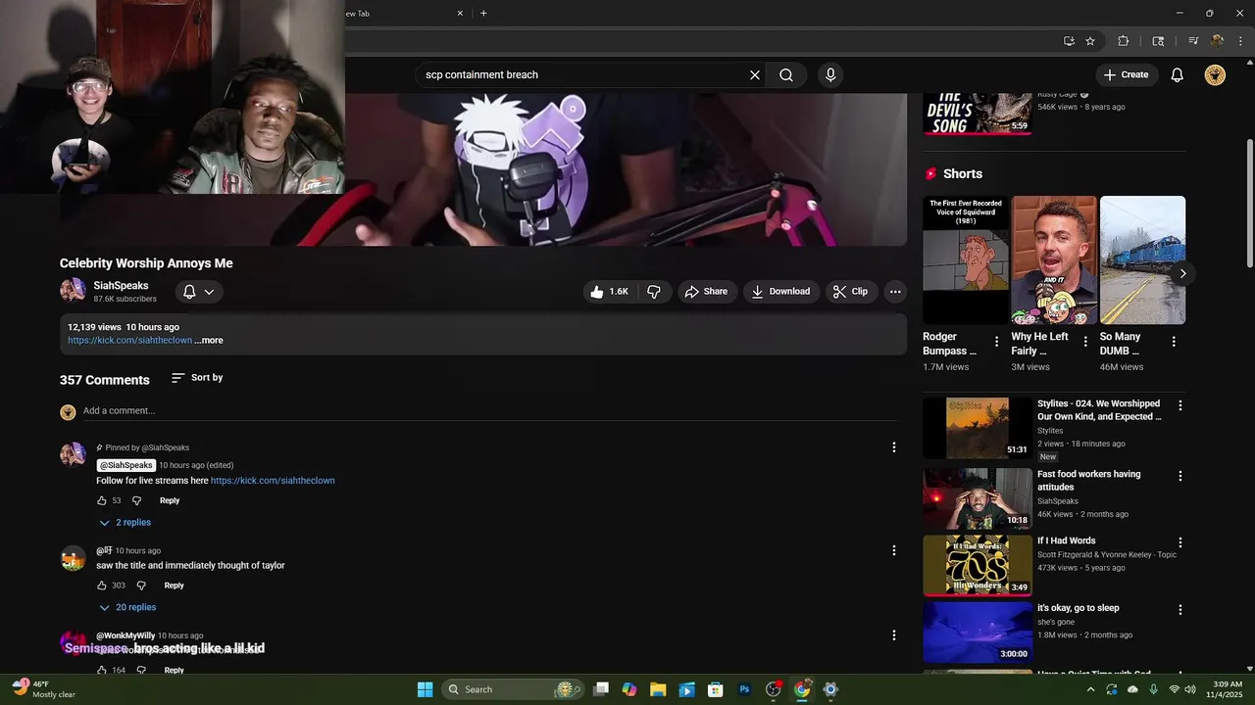Close the New Tab browser tab

[460, 14]
